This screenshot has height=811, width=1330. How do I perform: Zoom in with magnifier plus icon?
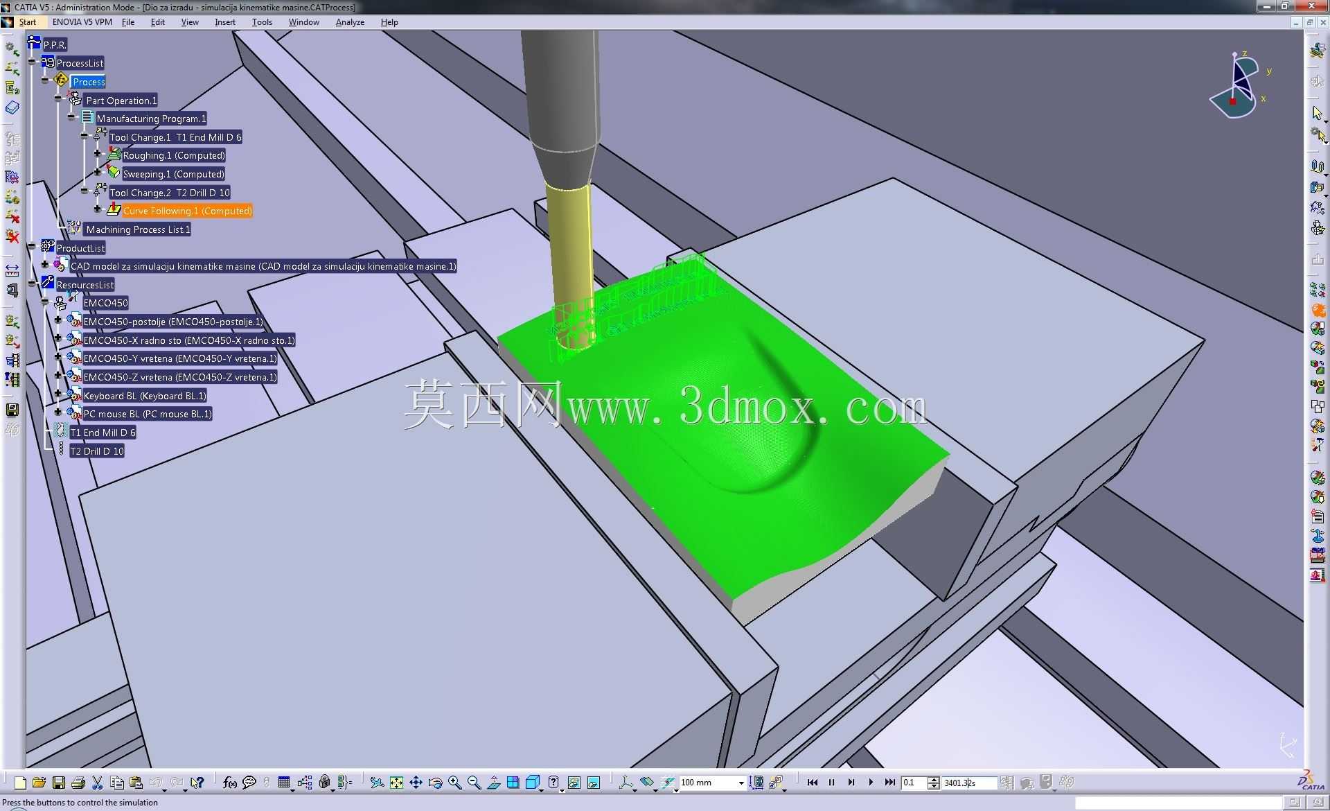tap(454, 783)
